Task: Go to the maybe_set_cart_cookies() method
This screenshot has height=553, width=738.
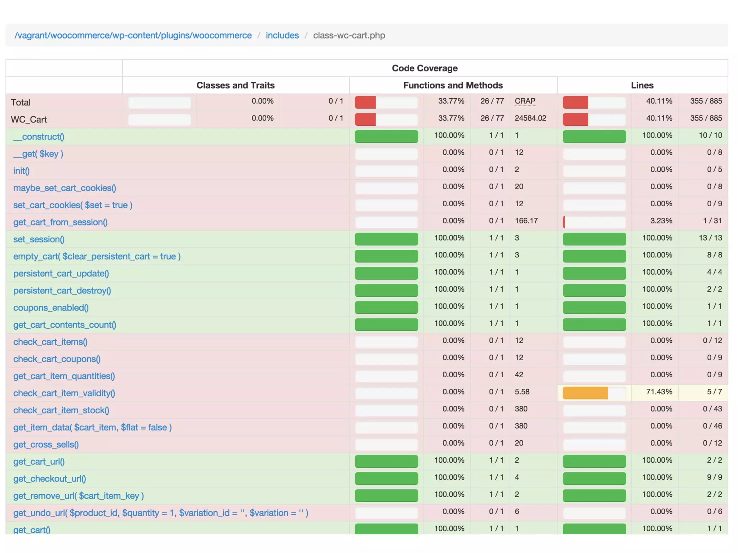Action: coord(65,188)
